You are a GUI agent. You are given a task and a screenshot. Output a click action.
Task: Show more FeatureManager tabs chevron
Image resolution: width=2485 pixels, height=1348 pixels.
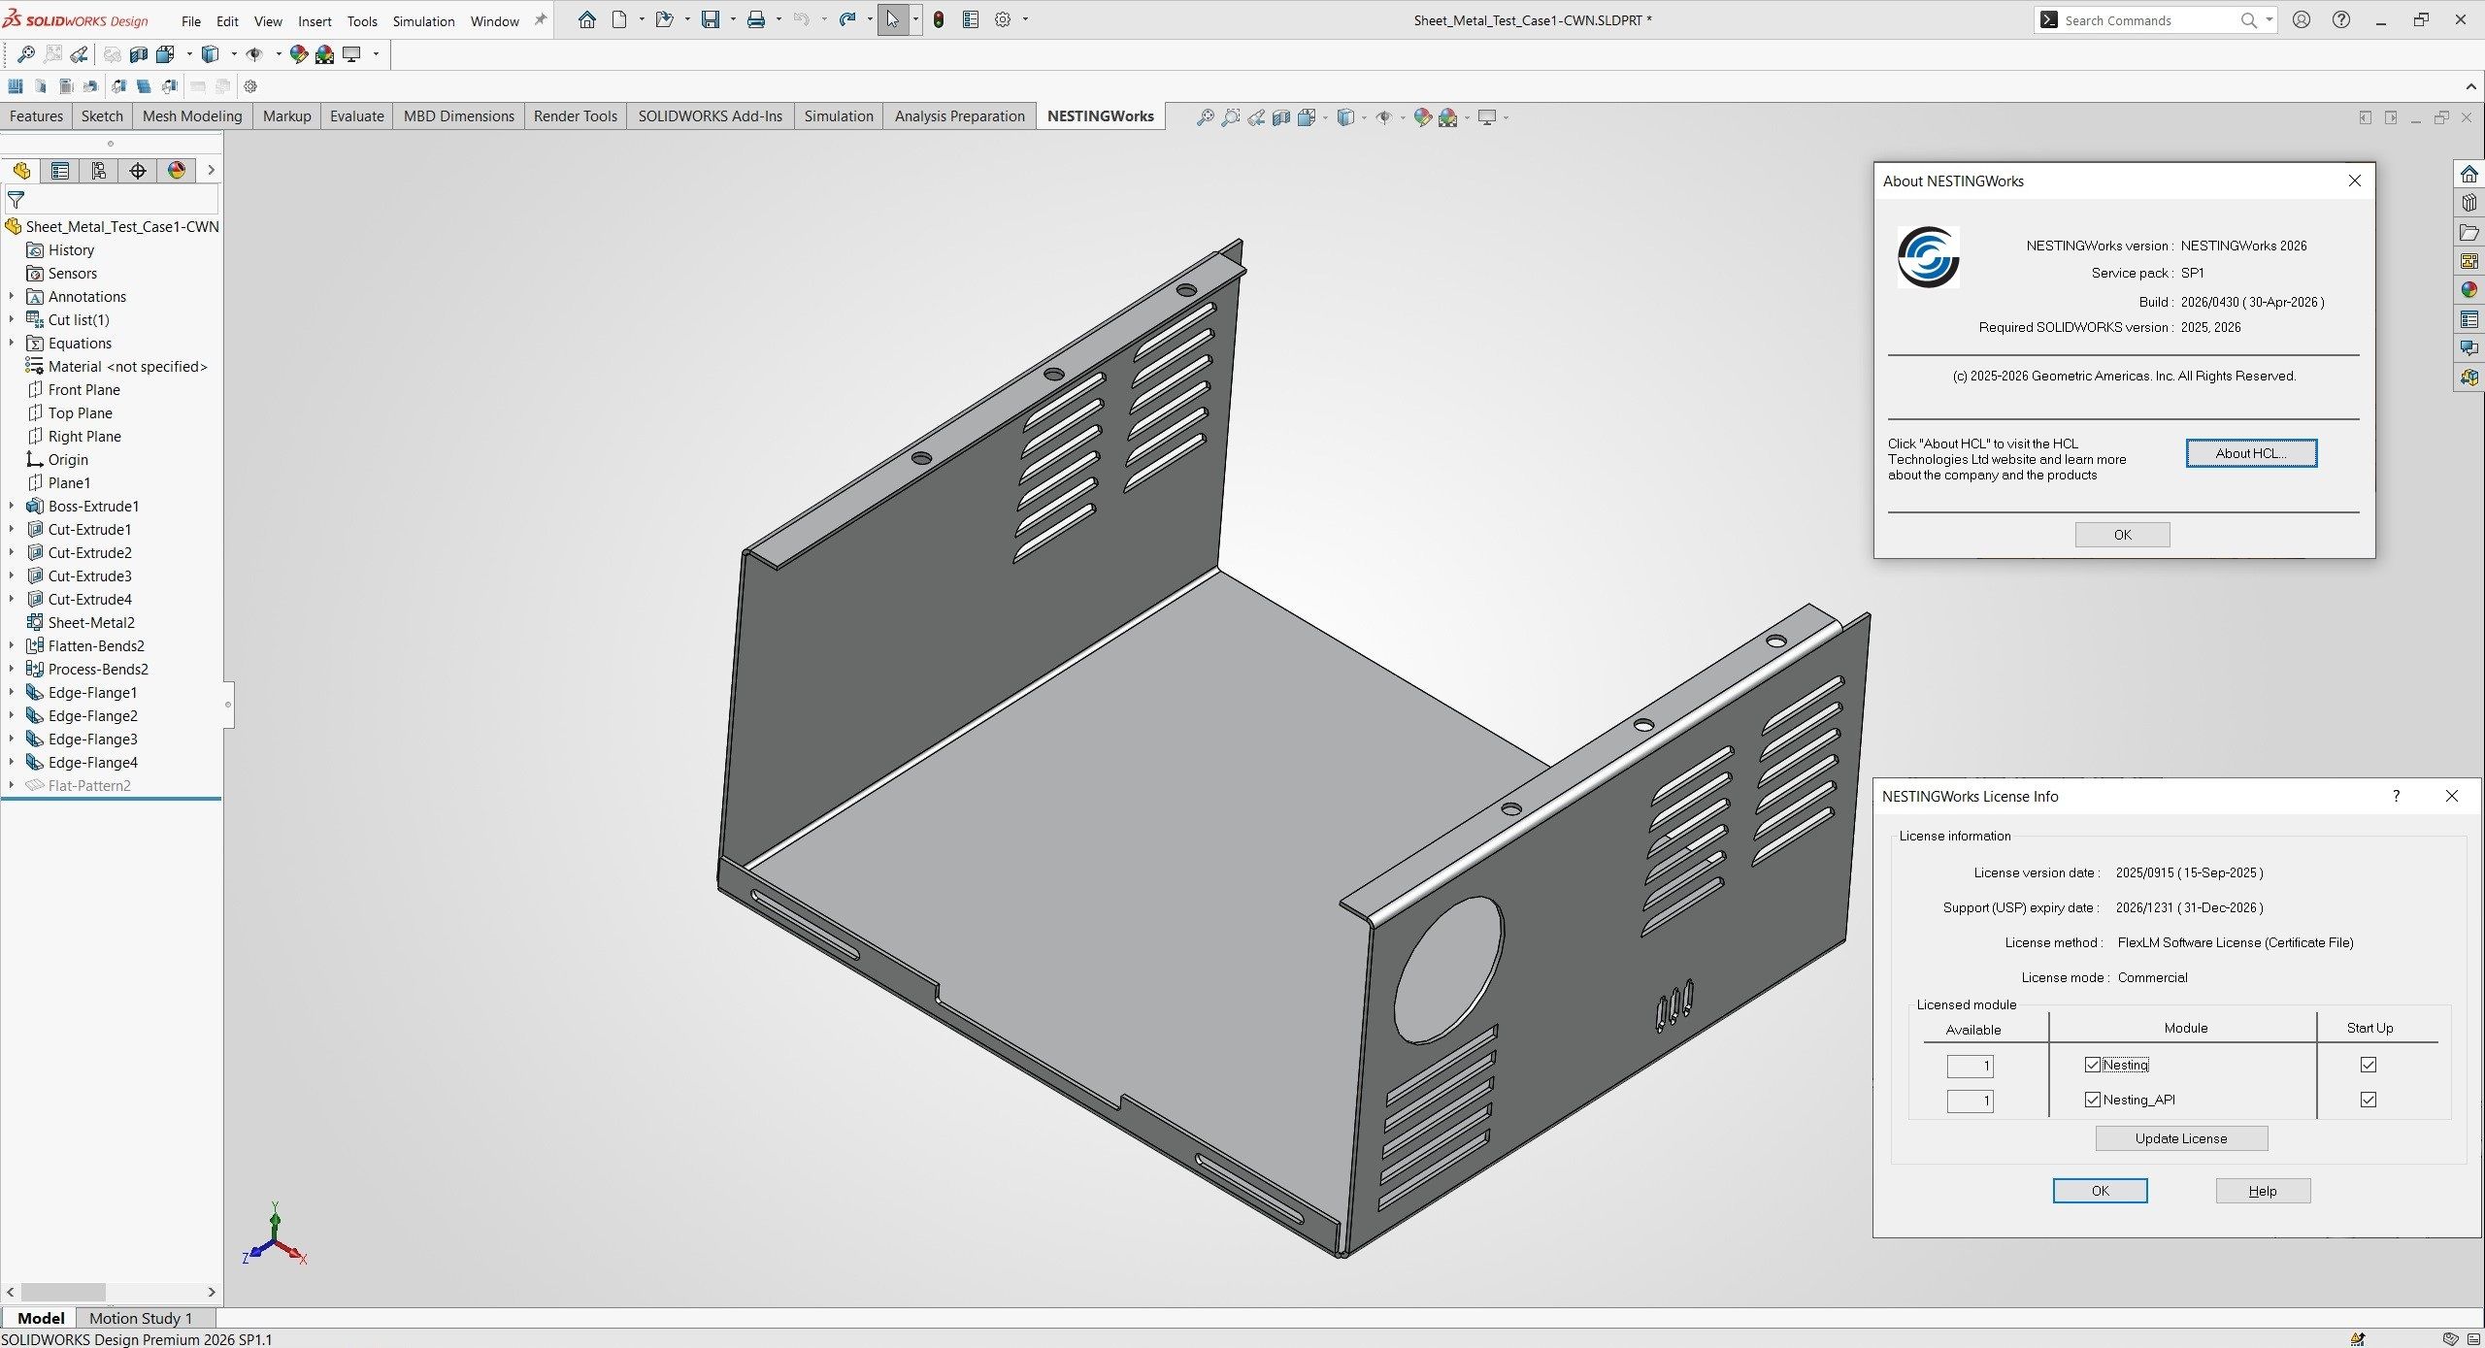(211, 171)
